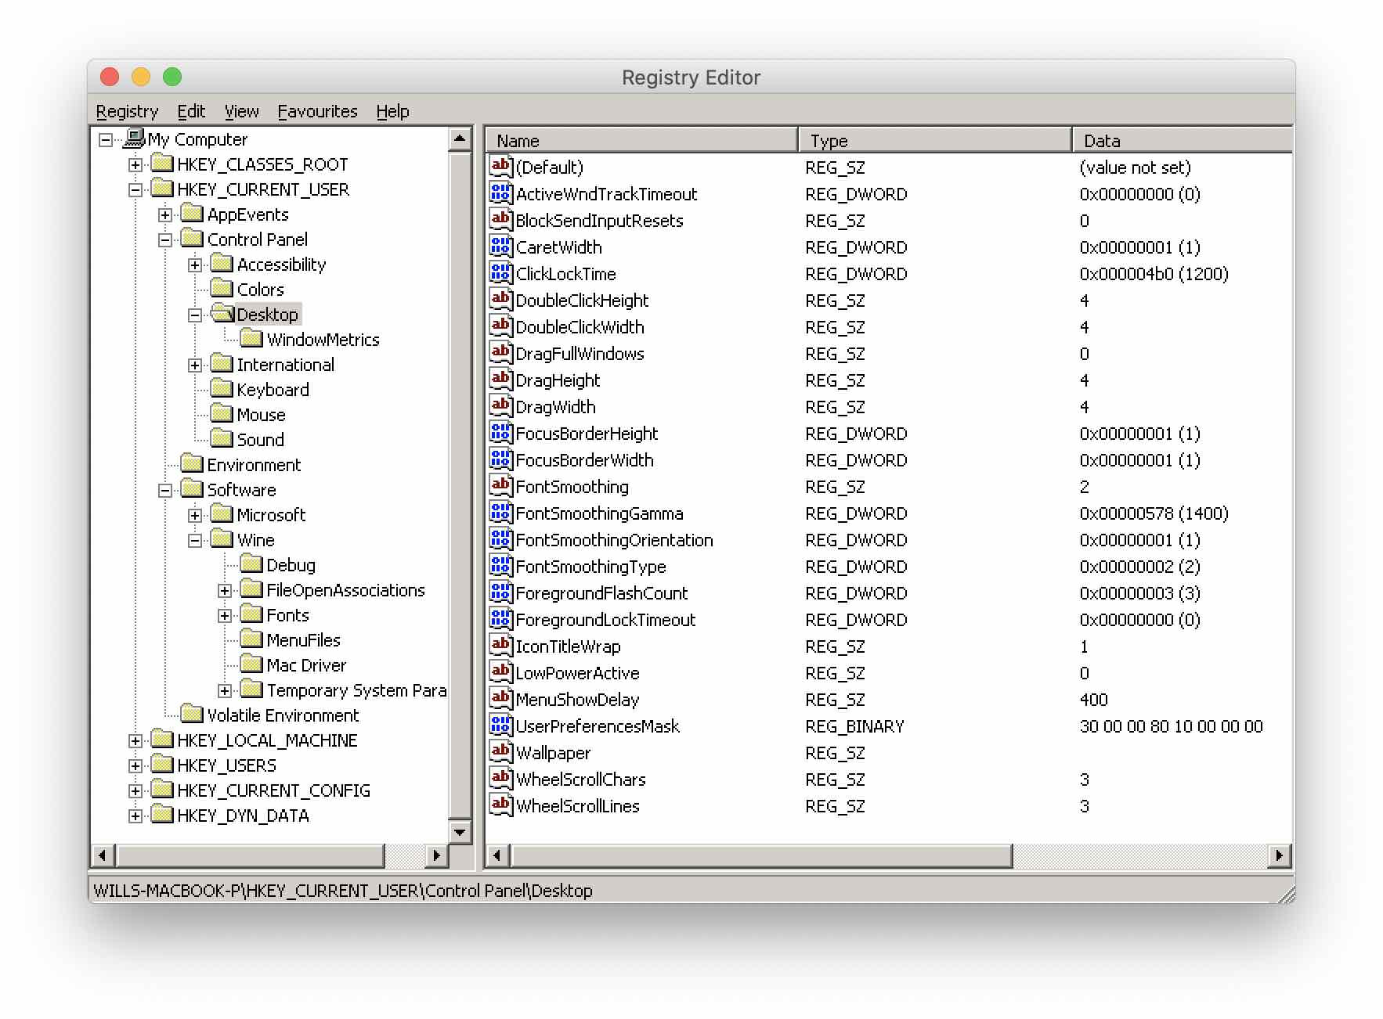Click values pane scroll left arrow
Screen dimensions: 1383x1019
pos(497,855)
